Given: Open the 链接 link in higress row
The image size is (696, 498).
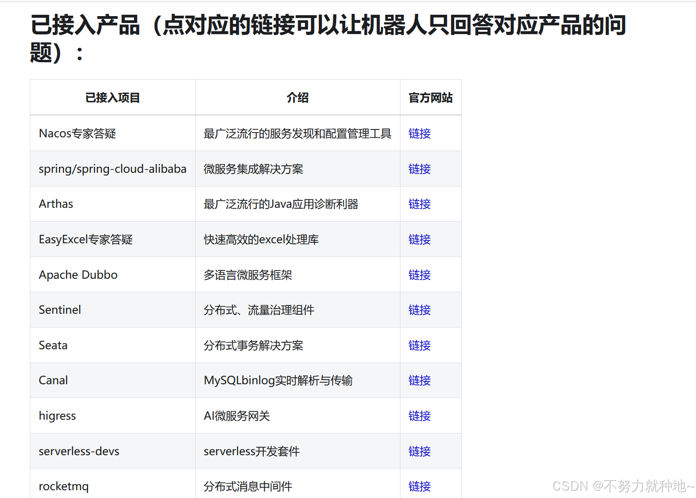Looking at the screenshot, I should coord(419,416).
